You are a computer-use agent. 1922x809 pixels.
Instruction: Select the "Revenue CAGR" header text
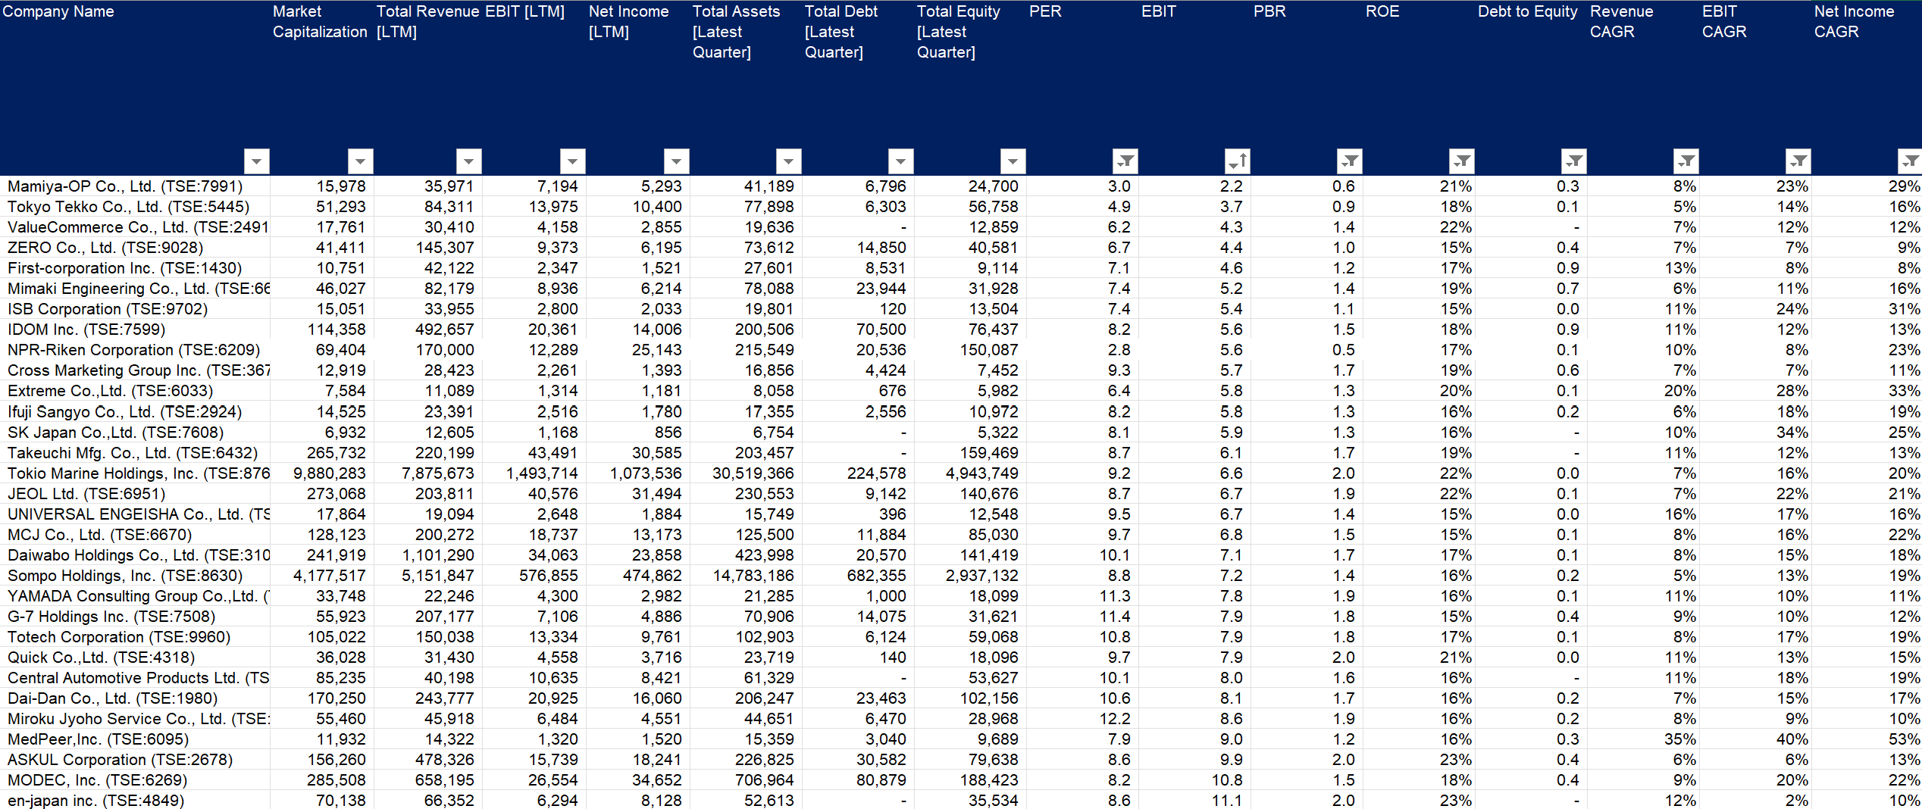(1622, 21)
